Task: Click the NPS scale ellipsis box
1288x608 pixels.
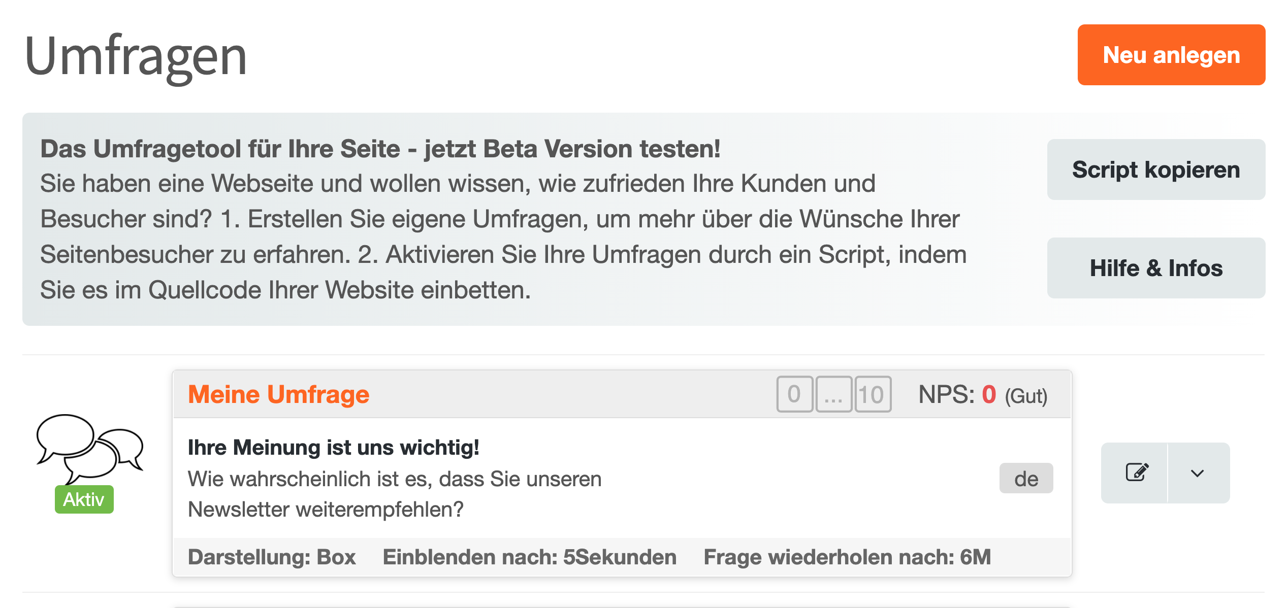Action: [x=833, y=394]
